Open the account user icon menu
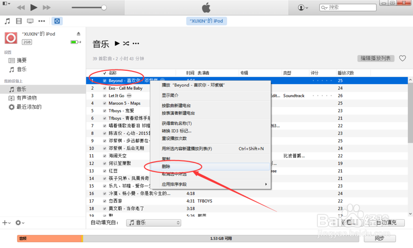The width and height of the screenshot is (413, 248). [303, 7]
